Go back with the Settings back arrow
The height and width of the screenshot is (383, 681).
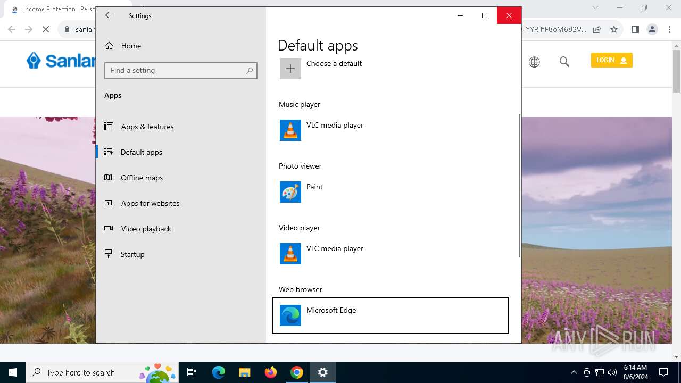click(x=109, y=15)
